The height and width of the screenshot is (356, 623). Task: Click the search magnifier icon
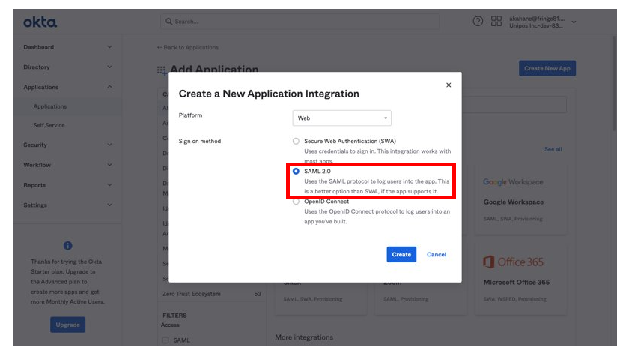[x=169, y=22]
